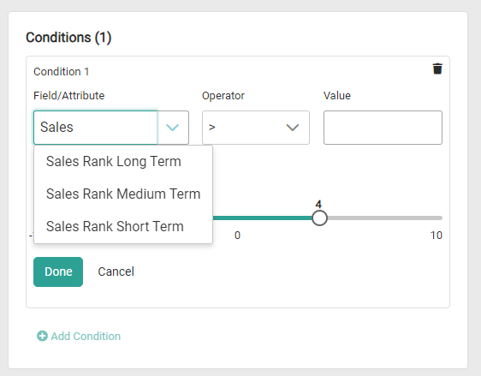The width and height of the screenshot is (481, 376).
Task: Click the slider label 0
Action: click(237, 236)
